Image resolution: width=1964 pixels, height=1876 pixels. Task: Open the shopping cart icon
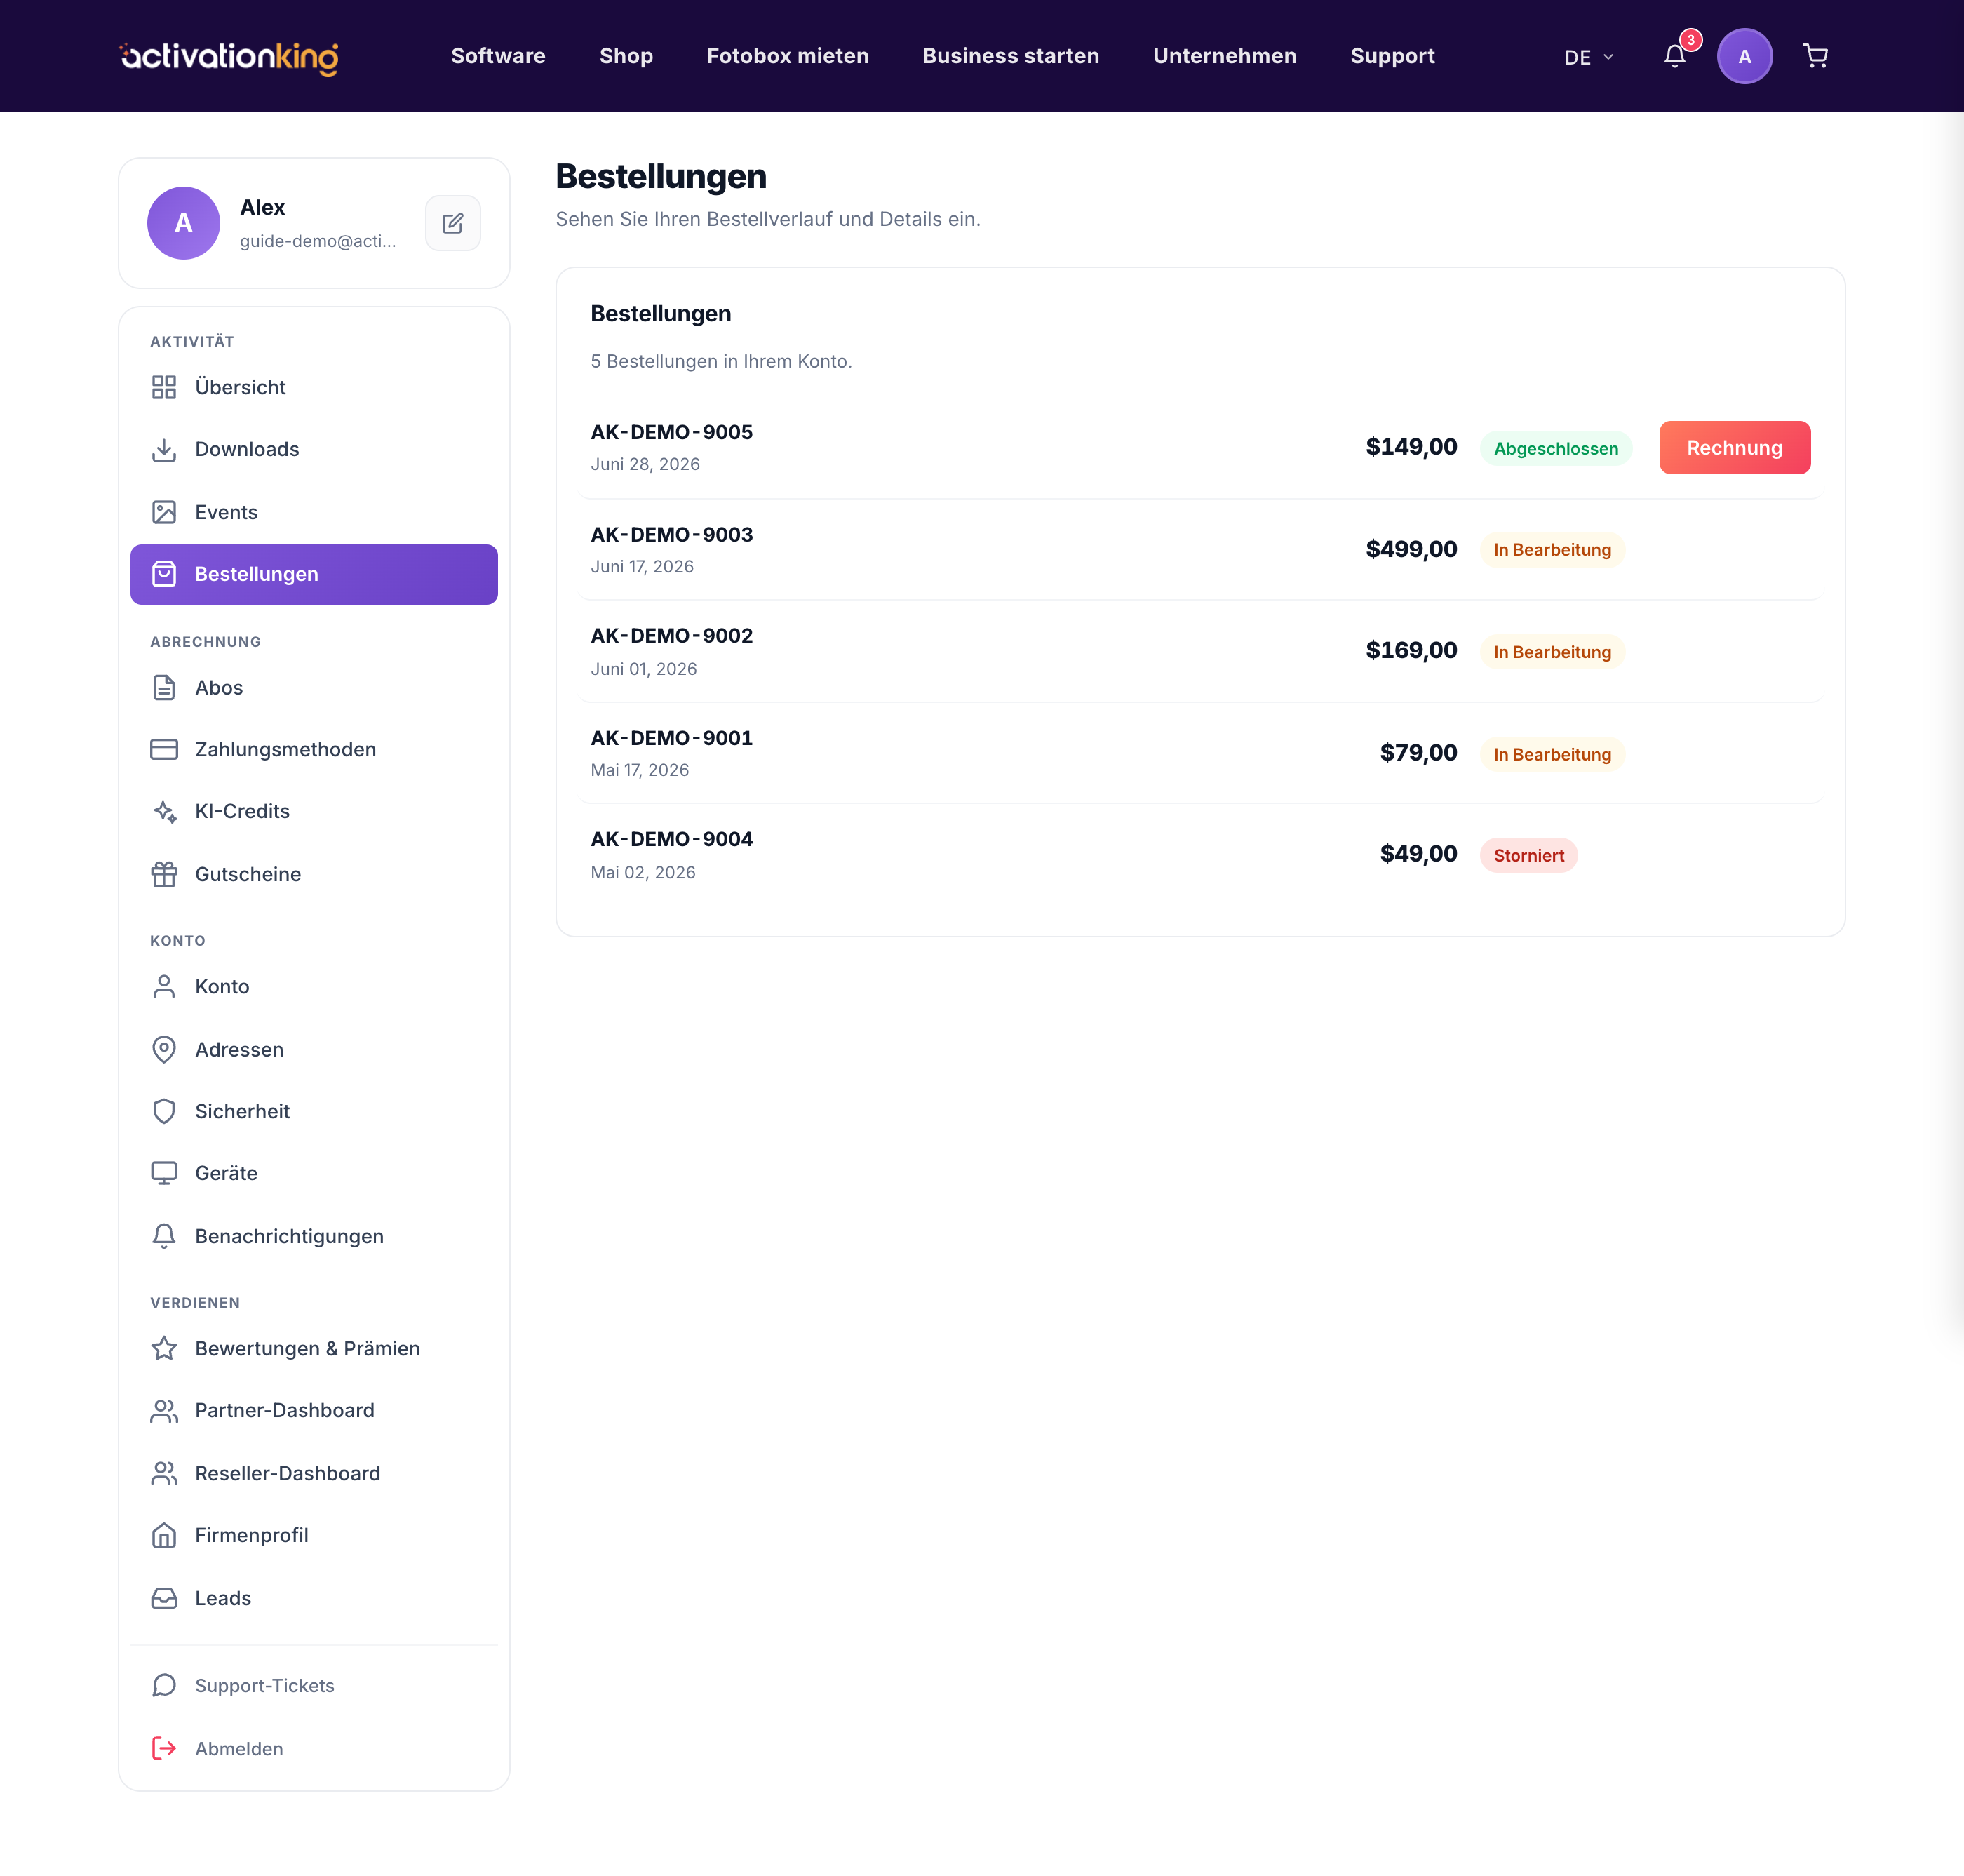(x=1815, y=56)
